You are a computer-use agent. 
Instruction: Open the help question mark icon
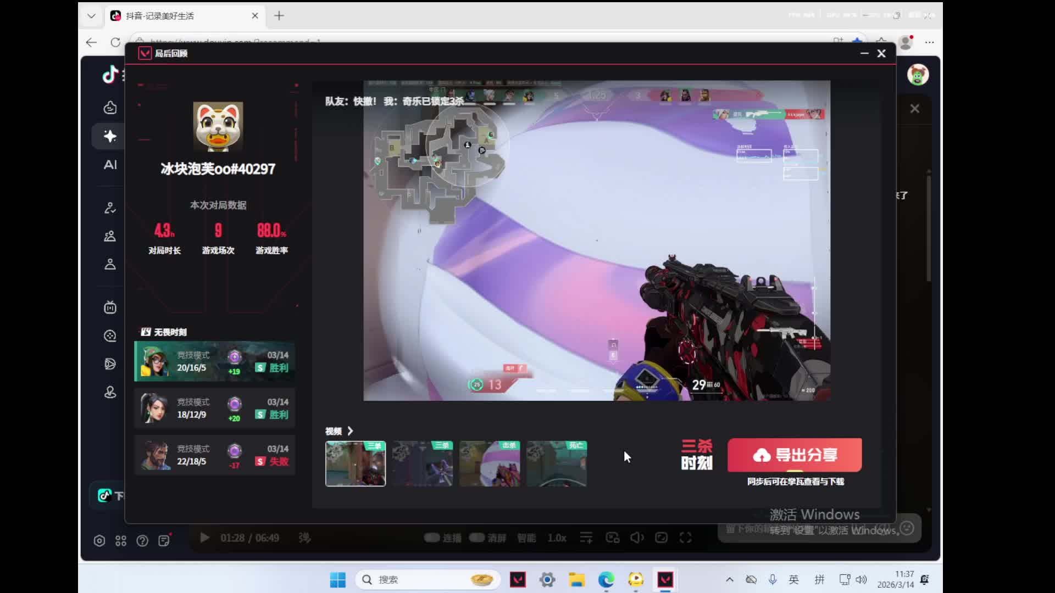click(x=142, y=541)
